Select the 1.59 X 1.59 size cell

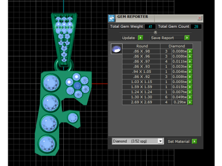[x=142, y=87]
